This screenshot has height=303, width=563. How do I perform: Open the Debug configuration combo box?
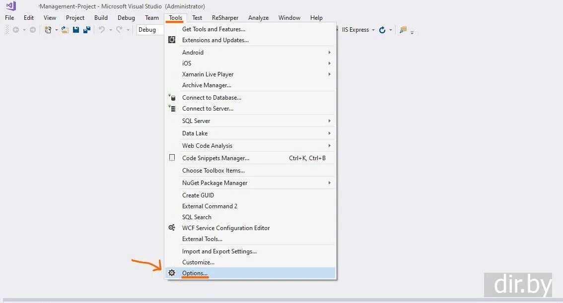pos(150,30)
